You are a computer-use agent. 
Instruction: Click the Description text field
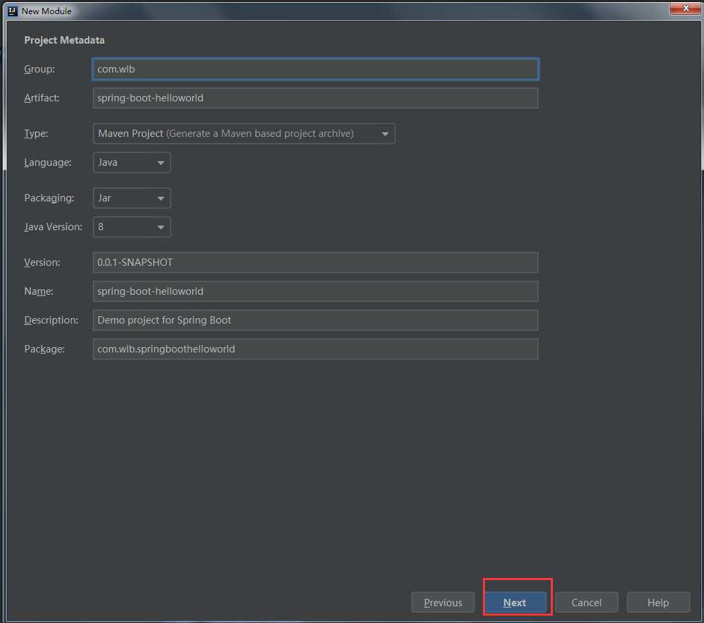315,320
